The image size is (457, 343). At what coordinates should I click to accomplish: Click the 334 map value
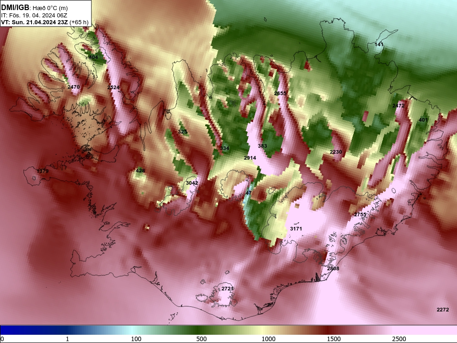point(224,148)
